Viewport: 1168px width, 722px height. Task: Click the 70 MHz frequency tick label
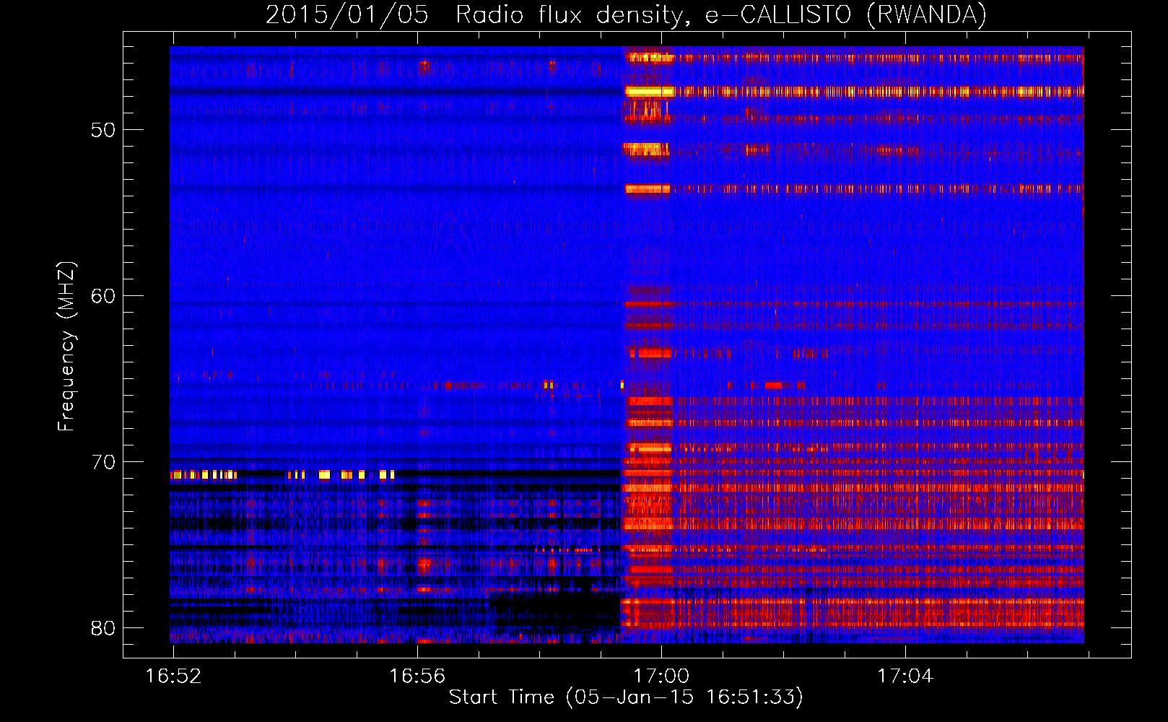103,462
